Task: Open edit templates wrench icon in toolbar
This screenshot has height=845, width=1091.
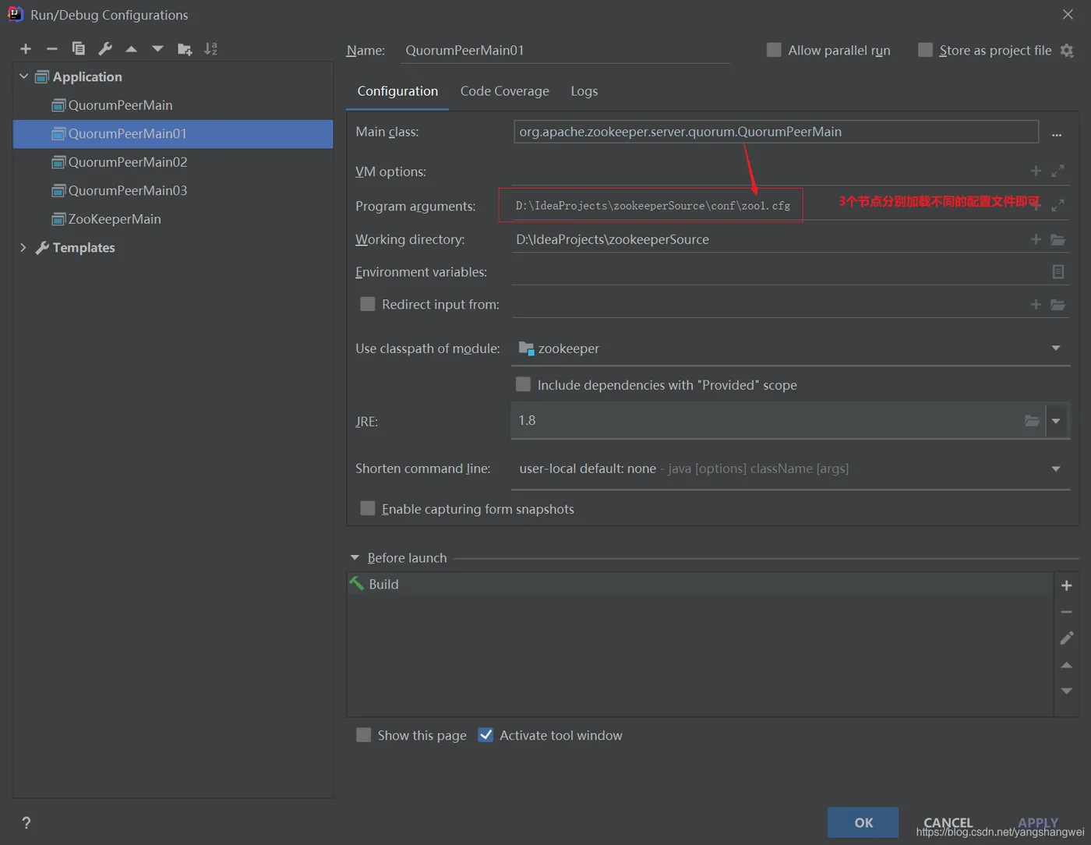Action: click(105, 49)
